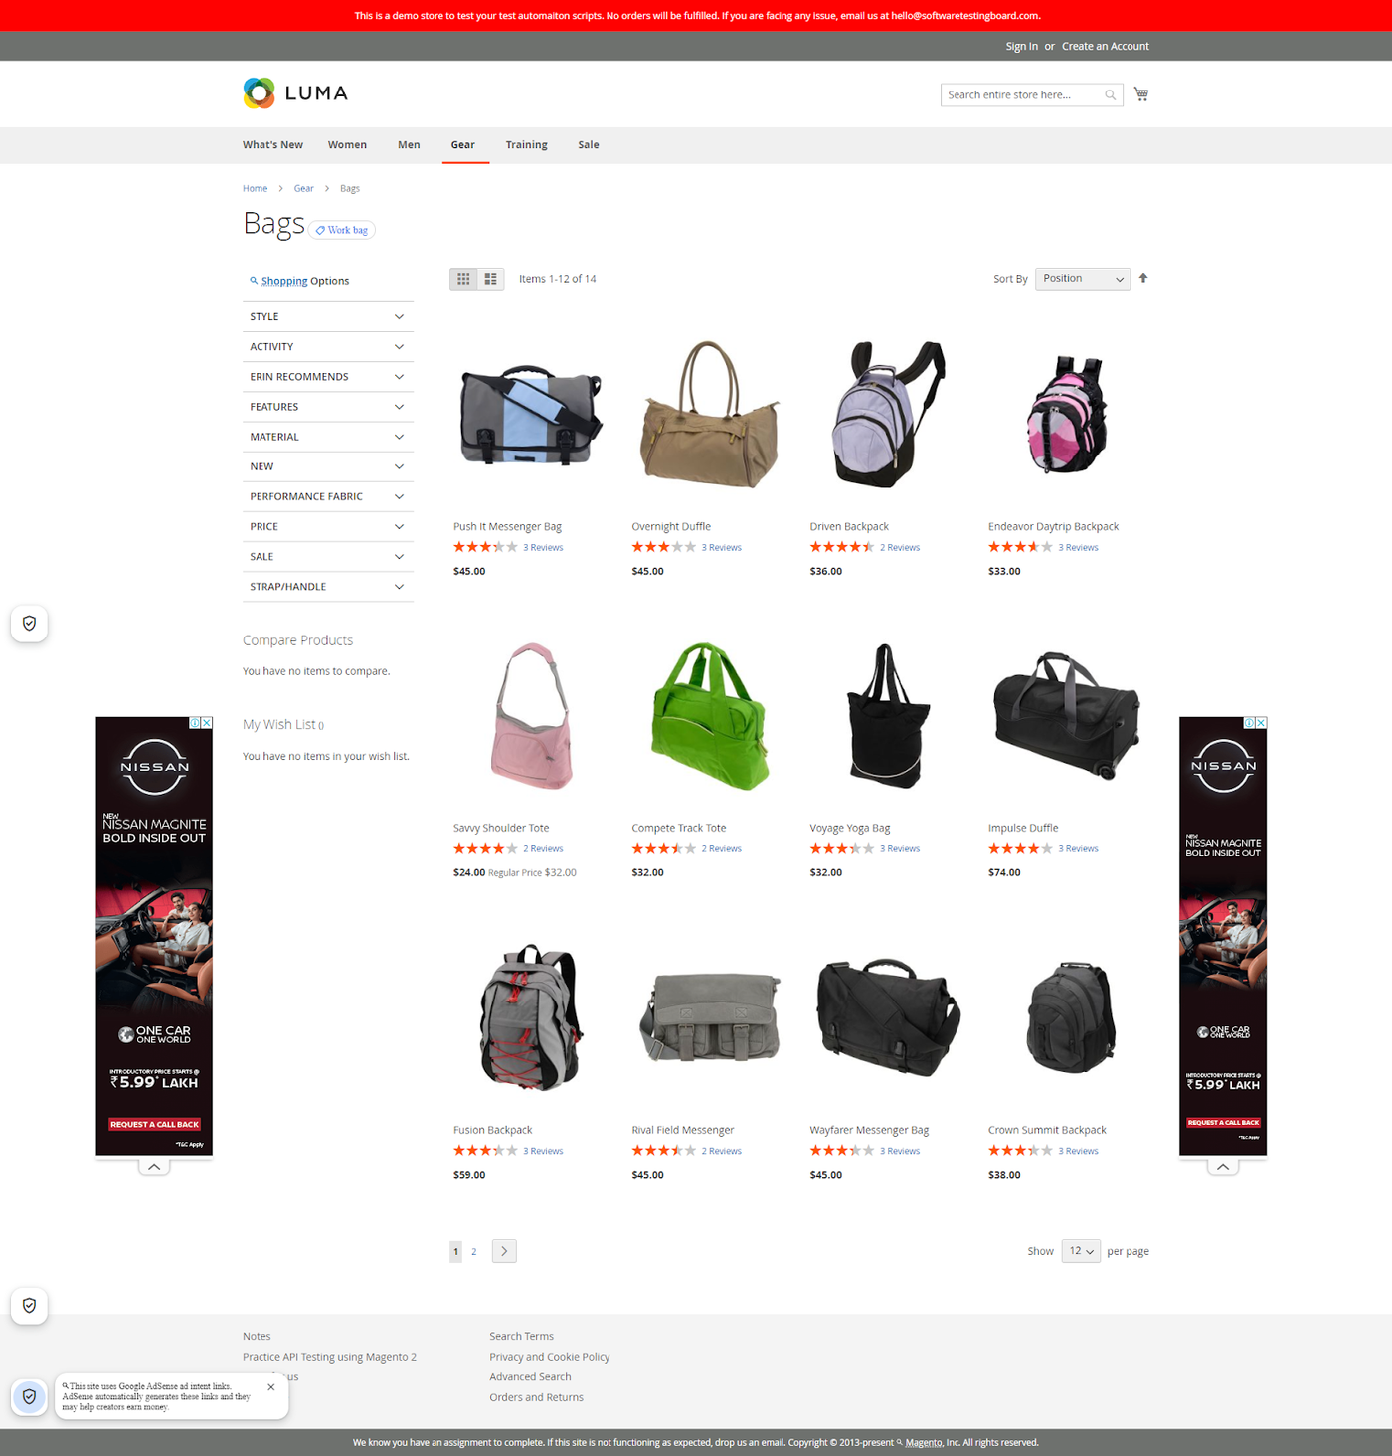Image resolution: width=1392 pixels, height=1456 pixels.
Task: Open the Sale menu item
Action: [x=589, y=145]
